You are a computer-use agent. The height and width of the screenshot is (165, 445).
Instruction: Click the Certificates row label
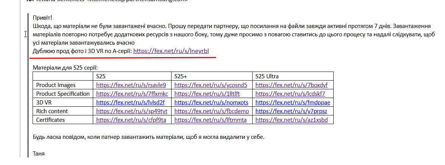[x=50, y=120]
